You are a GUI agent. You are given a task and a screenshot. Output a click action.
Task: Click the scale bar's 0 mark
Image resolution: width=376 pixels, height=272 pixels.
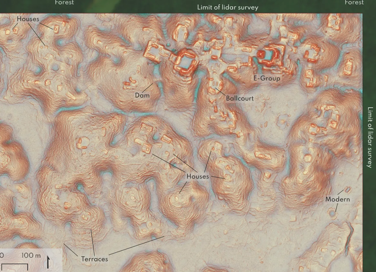[x=2, y=255]
